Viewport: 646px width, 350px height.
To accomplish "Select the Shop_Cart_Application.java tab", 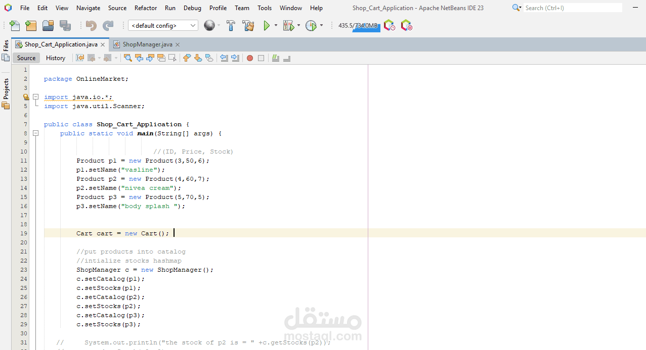I will pyautogui.click(x=61, y=44).
